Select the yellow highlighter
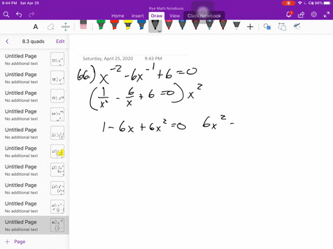 [x=128, y=25]
